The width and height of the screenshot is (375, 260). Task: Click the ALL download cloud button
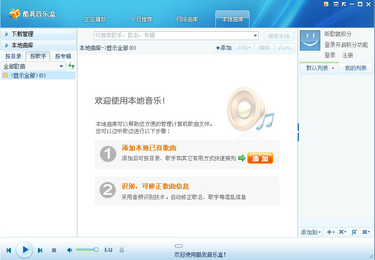(285, 48)
